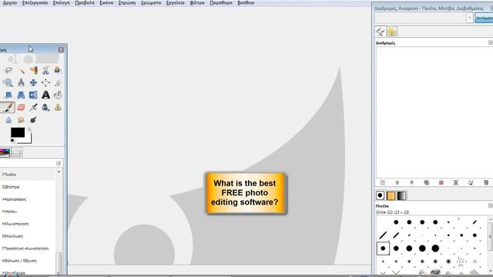Screen dimensions: 493x277
Task: Click the selection to path icon
Action: (x=456, y=182)
